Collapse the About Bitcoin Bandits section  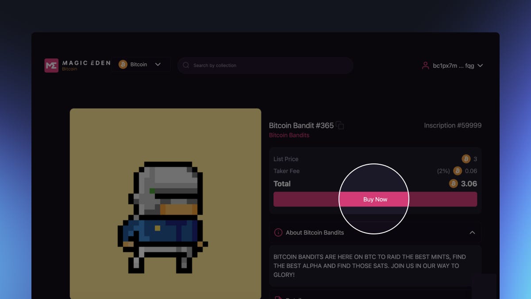coord(472,233)
